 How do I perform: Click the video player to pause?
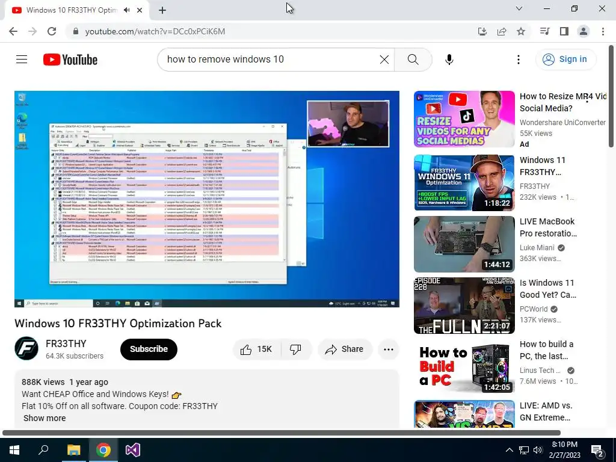[x=207, y=199]
